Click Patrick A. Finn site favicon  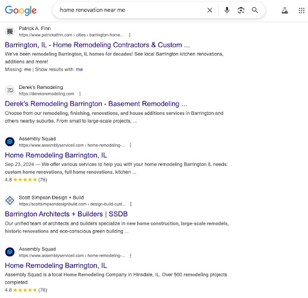click(x=10, y=31)
